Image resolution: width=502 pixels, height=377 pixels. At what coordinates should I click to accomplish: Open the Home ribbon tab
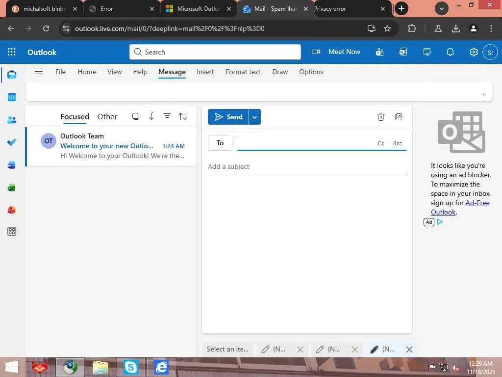point(87,72)
